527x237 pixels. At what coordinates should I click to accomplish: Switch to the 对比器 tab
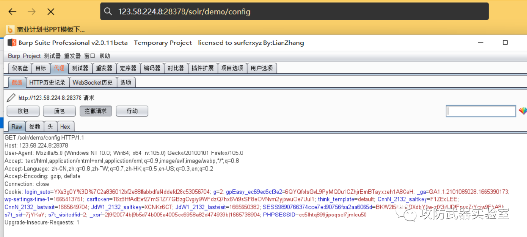(176, 68)
